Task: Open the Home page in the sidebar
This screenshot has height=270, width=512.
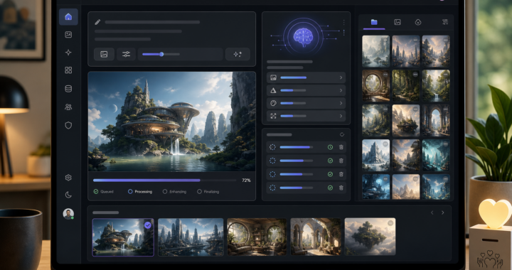Action: [68, 16]
